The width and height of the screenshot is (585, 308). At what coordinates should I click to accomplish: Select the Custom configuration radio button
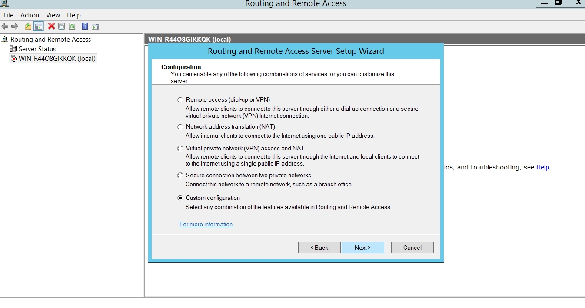(180, 198)
